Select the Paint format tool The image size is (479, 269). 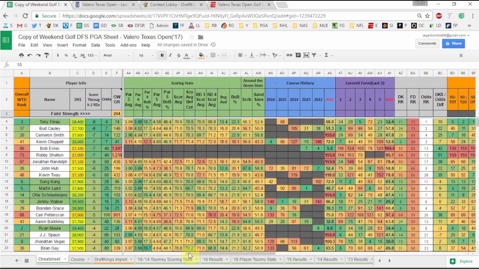(46, 55)
